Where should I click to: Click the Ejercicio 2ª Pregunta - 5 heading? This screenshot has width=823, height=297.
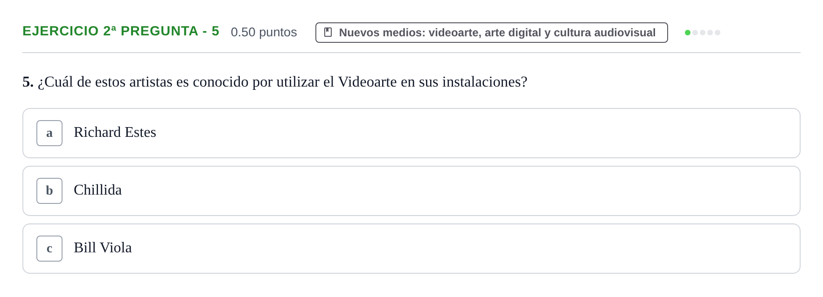[x=121, y=31]
